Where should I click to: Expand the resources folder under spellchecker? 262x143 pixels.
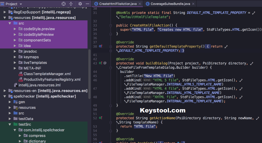click(x=10, y=107)
